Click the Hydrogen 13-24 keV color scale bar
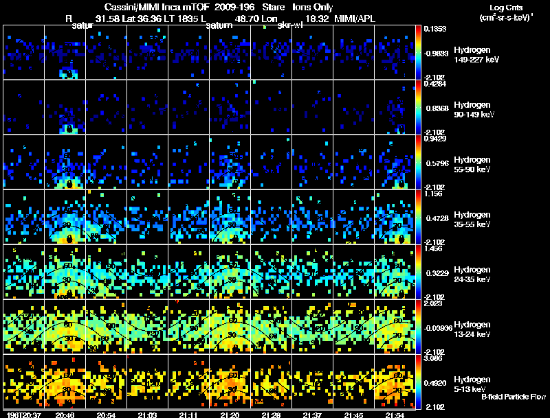 (x=418, y=327)
